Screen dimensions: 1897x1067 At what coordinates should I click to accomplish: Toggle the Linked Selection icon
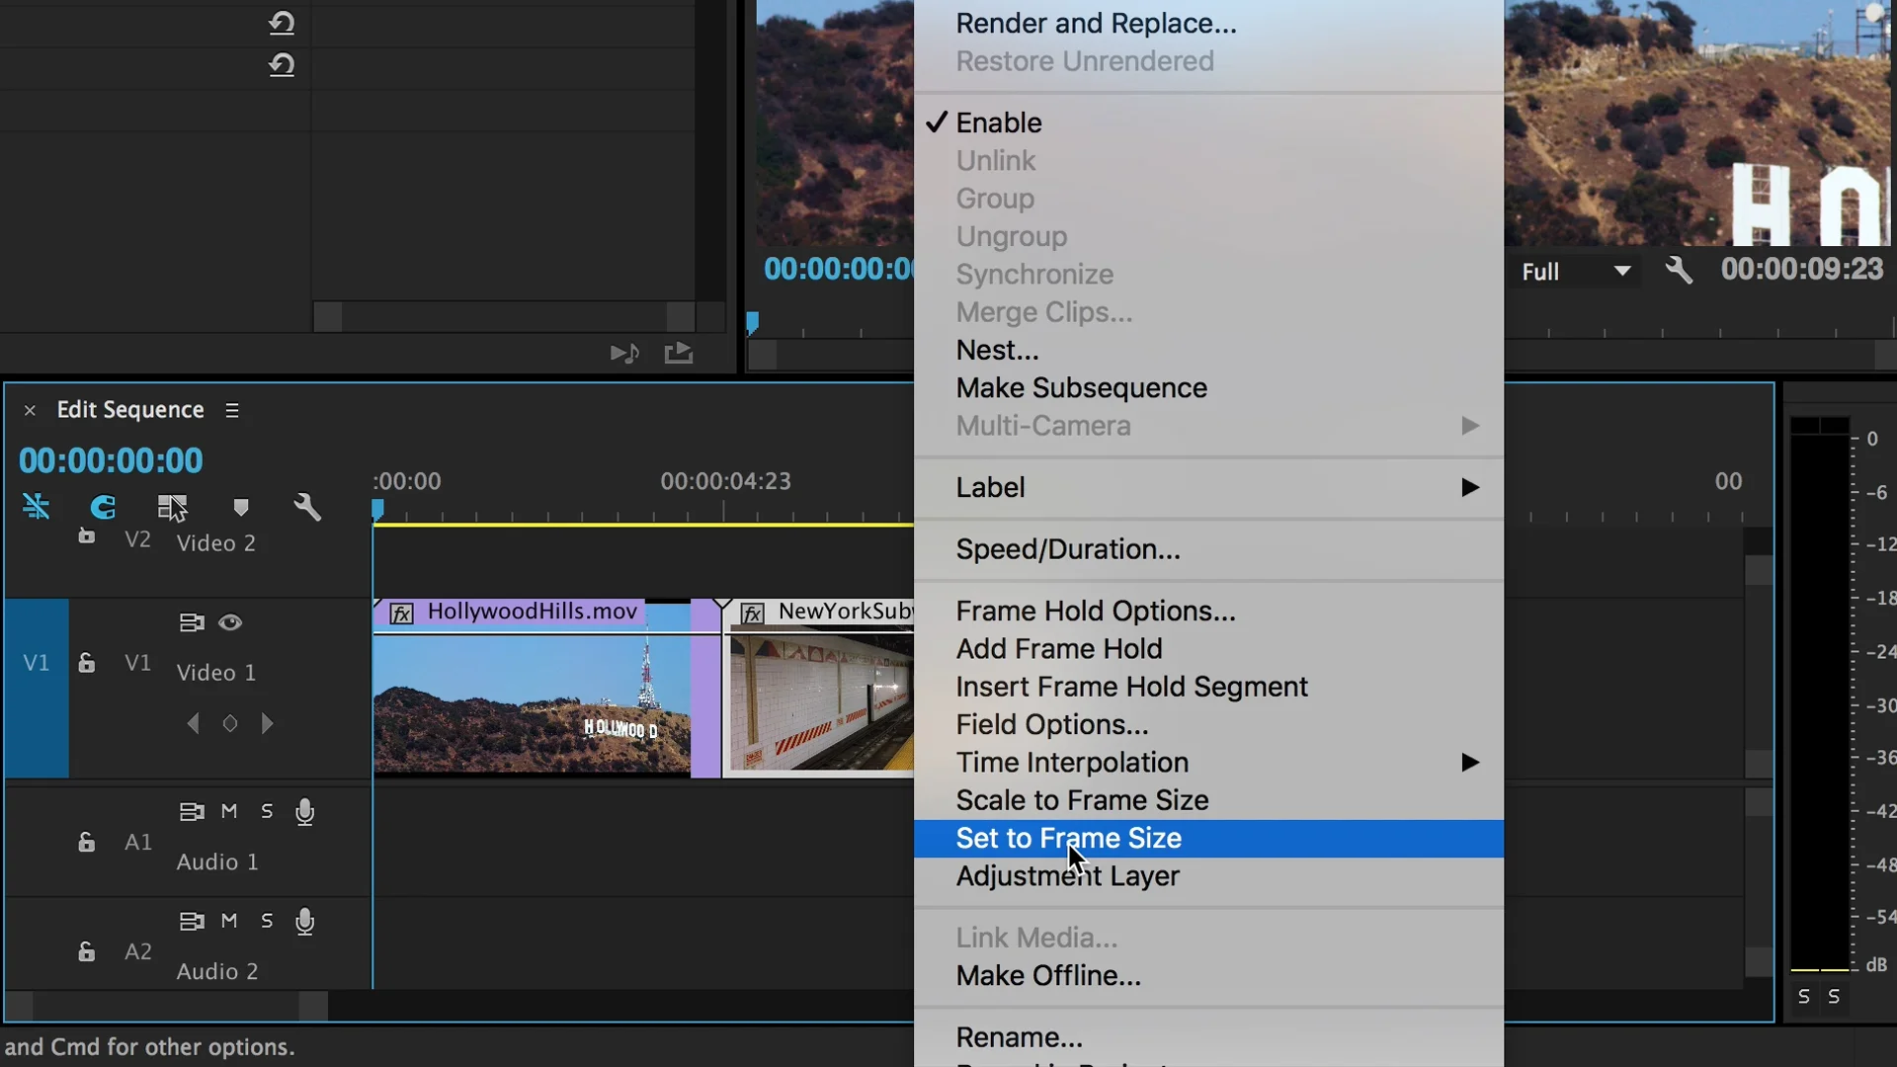(x=172, y=507)
